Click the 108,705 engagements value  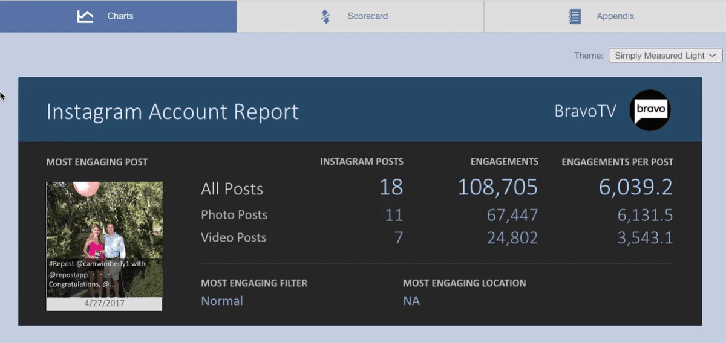(497, 188)
